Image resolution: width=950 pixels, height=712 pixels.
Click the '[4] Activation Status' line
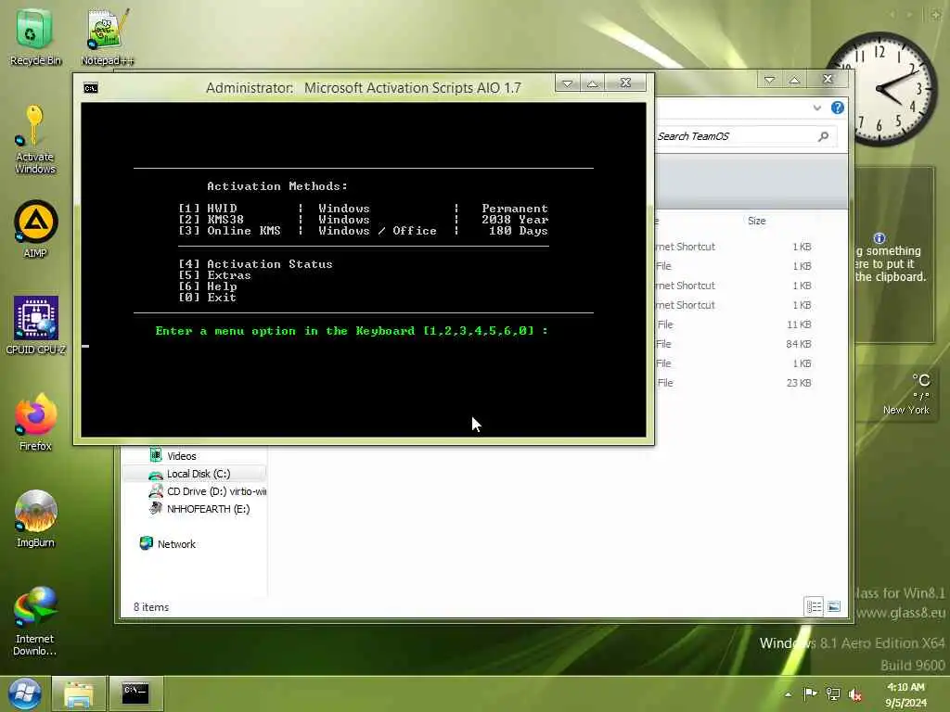point(255,264)
